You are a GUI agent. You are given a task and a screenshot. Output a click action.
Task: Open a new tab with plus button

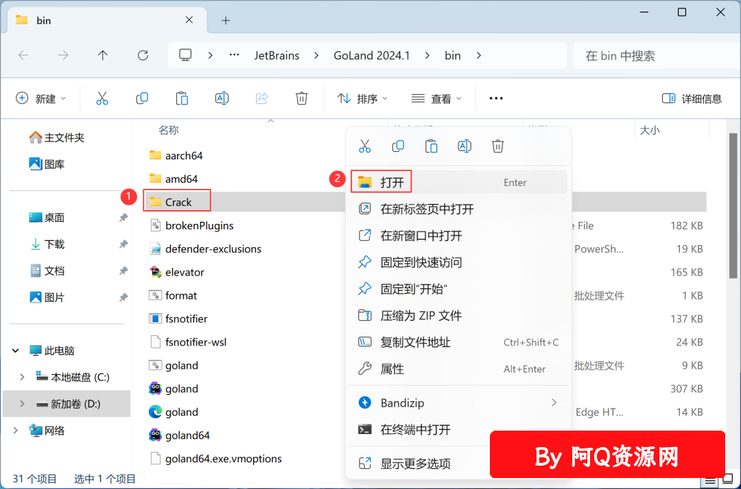(x=226, y=21)
